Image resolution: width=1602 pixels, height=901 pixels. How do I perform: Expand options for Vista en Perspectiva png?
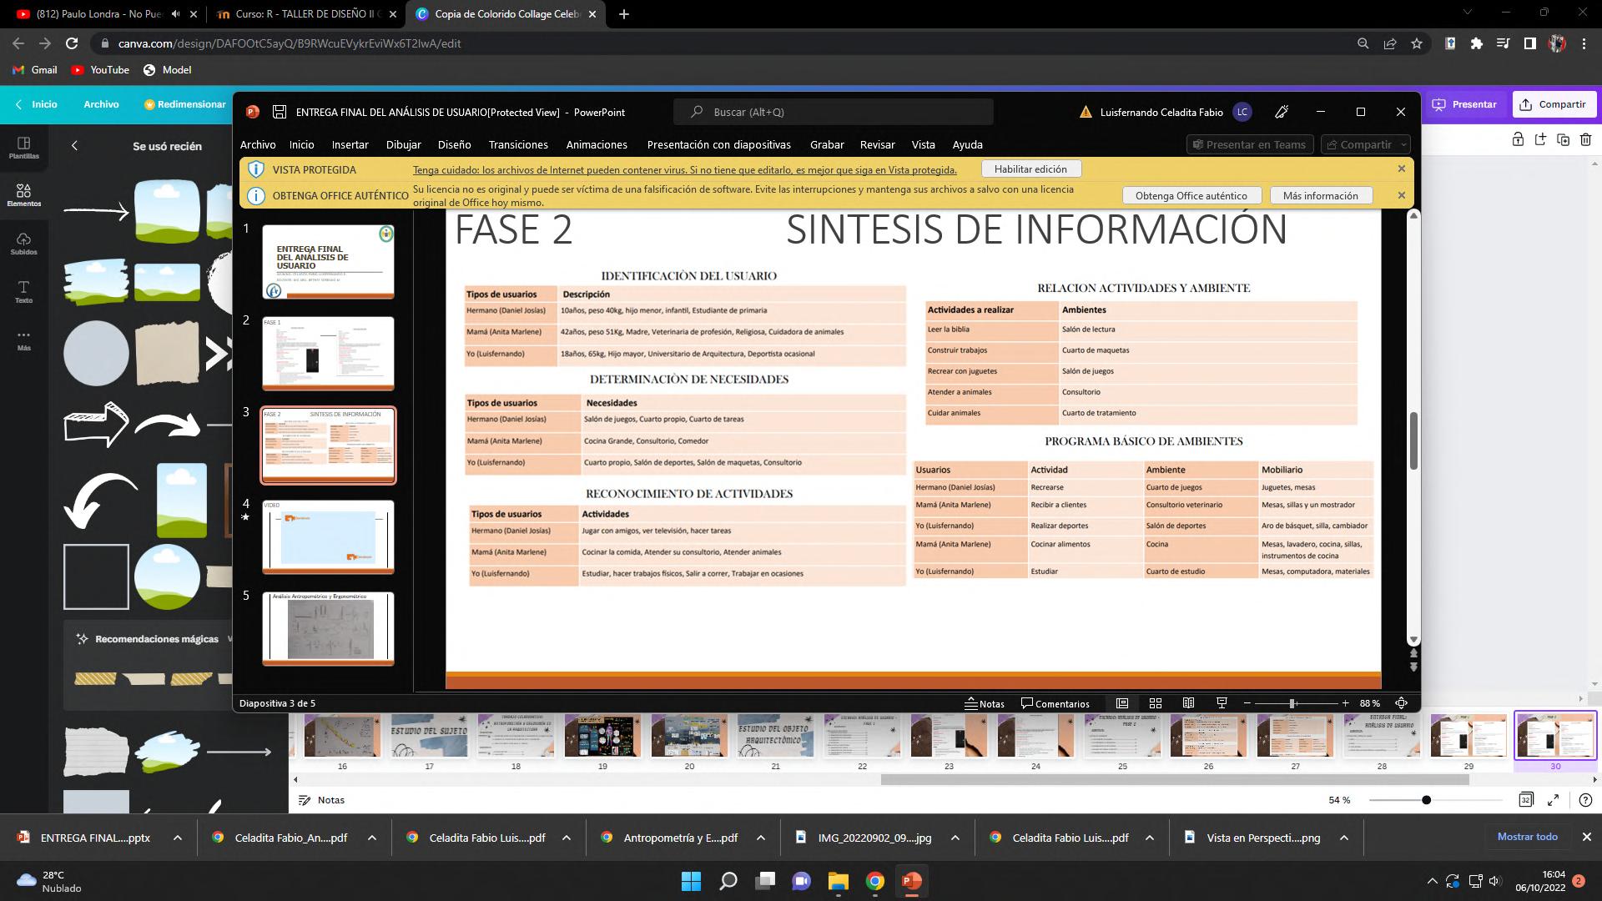[1344, 838]
